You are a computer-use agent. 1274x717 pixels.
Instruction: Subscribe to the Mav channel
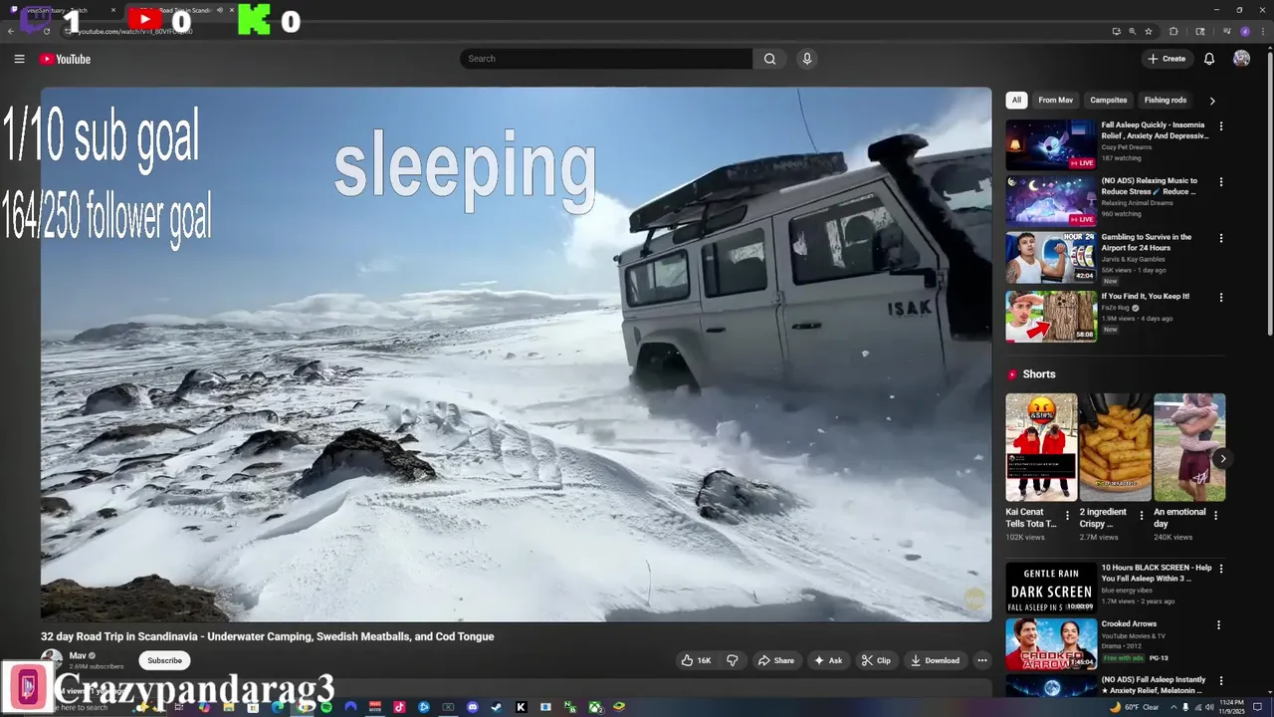click(x=165, y=660)
